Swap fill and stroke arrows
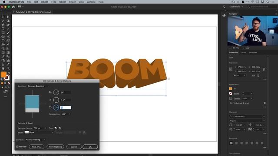The image size is (278, 156). (x=9, y=73)
